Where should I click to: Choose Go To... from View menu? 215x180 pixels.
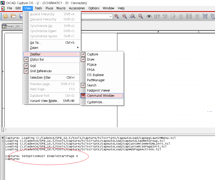point(52,43)
